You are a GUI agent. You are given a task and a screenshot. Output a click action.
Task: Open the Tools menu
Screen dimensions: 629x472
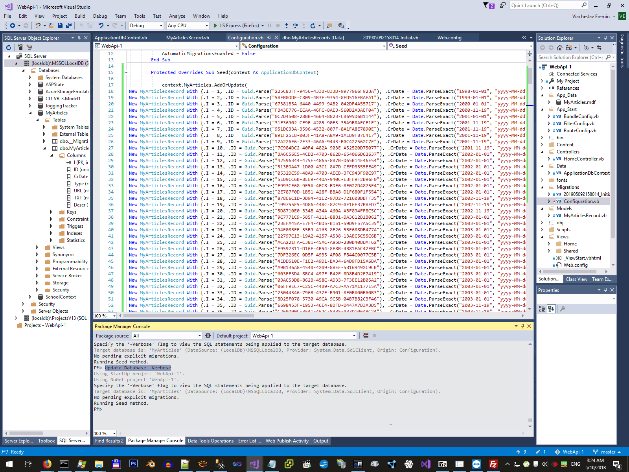(x=140, y=16)
